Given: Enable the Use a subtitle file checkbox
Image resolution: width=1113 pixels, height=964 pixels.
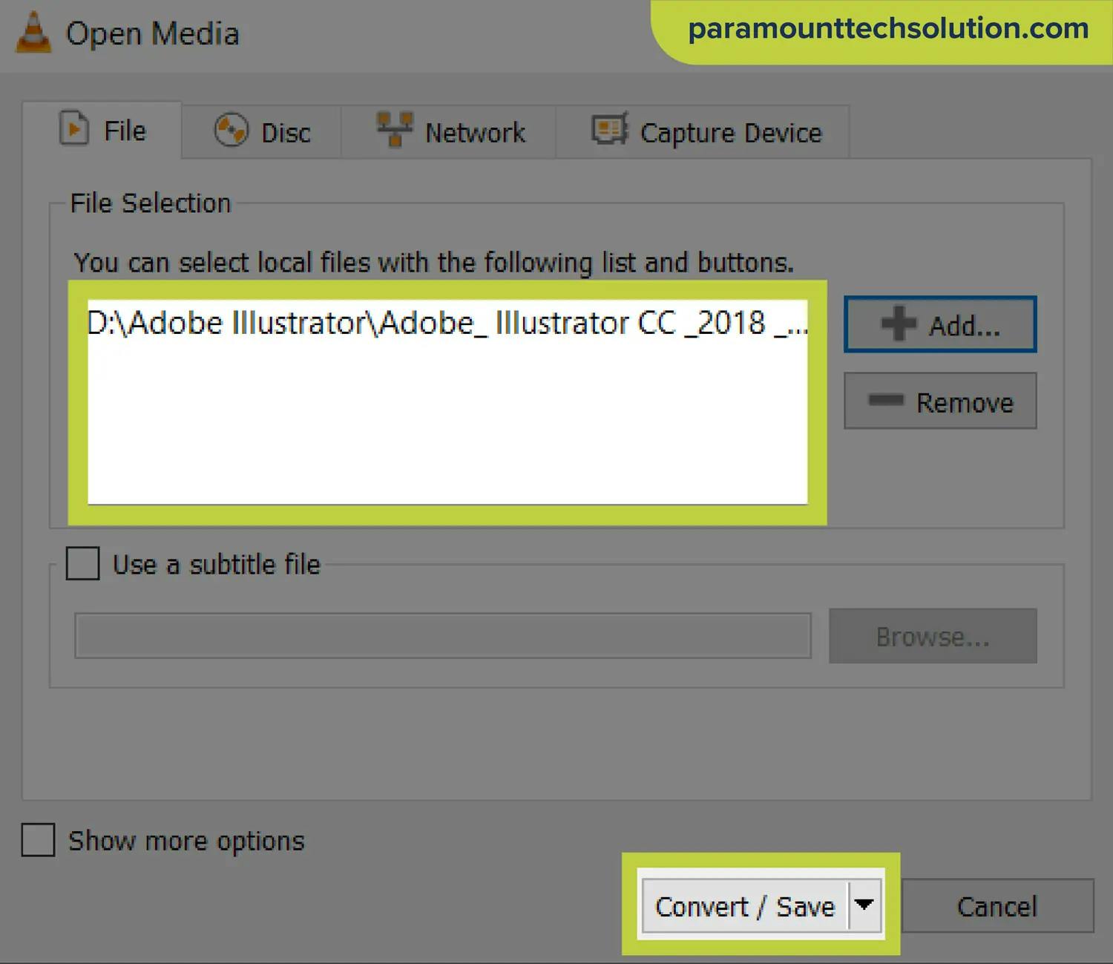Looking at the screenshot, I should point(82,563).
